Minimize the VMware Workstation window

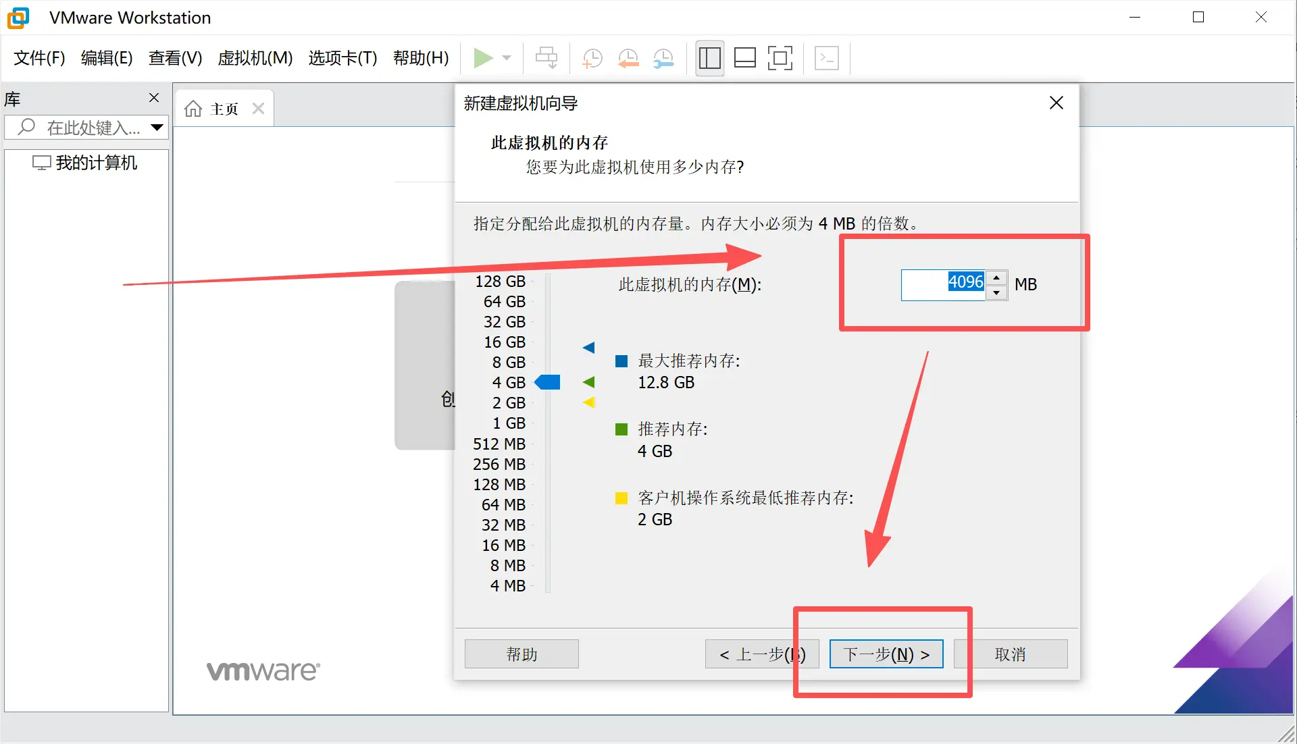[1135, 18]
